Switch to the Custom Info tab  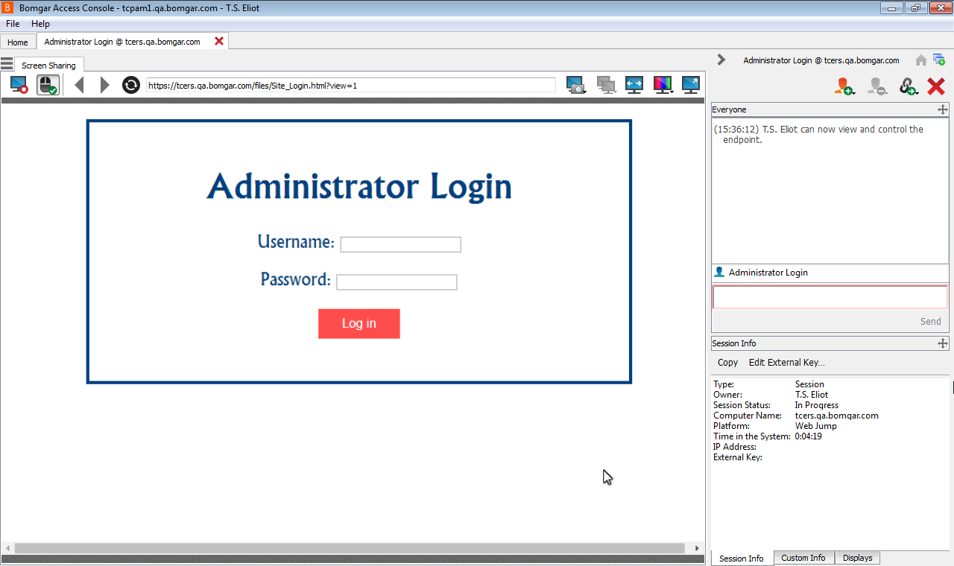click(803, 558)
